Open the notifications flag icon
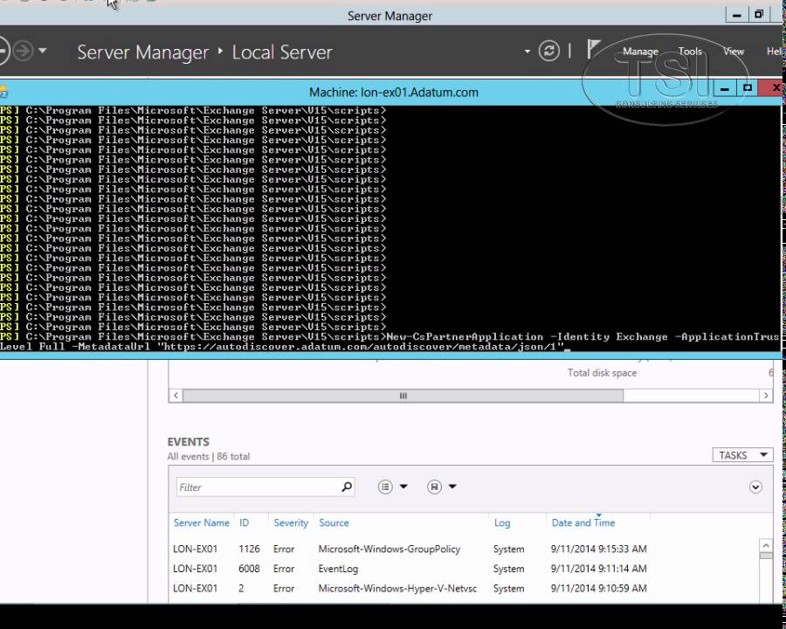The image size is (786, 629). coord(593,50)
